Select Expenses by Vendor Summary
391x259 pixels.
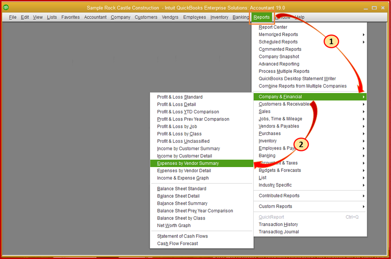click(202, 163)
